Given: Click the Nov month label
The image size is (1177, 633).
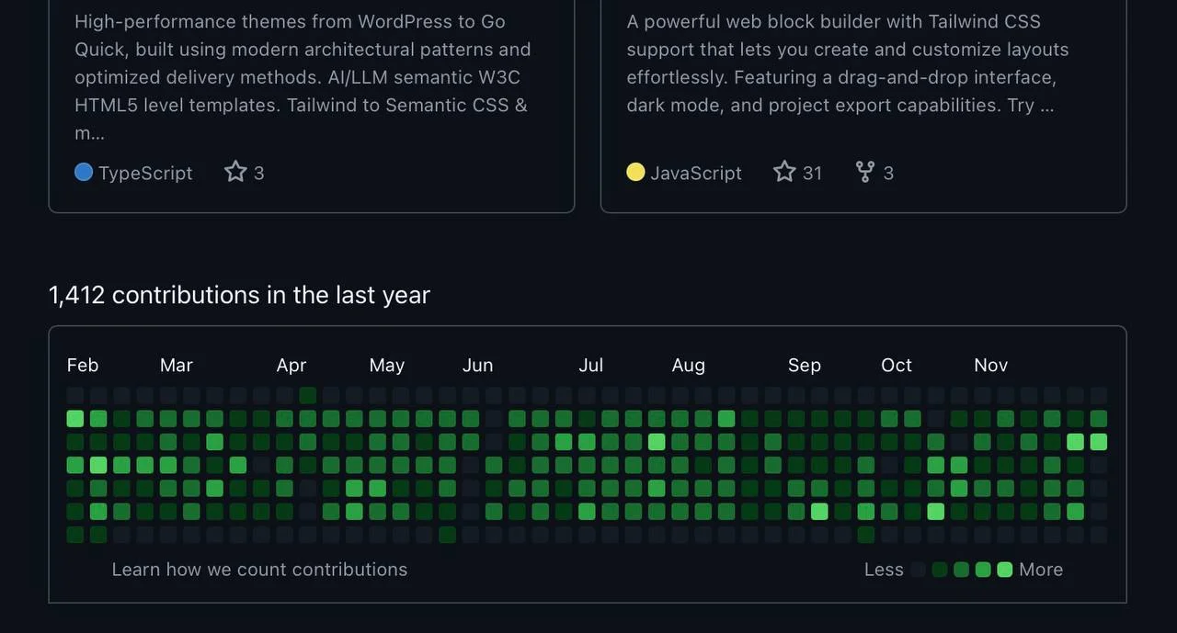Looking at the screenshot, I should (990, 366).
